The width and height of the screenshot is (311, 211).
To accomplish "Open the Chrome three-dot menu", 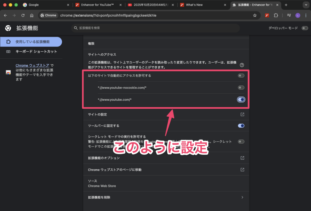I will (x=305, y=16).
